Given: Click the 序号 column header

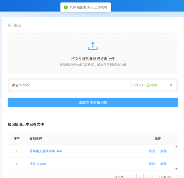Looking at the screenshot, I should (17, 138).
